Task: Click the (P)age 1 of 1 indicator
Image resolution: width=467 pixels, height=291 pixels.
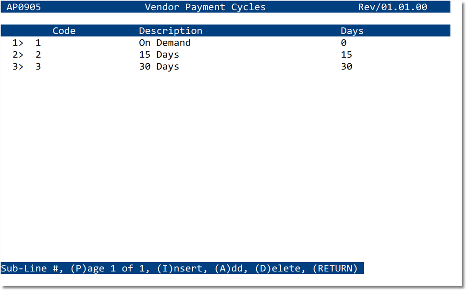Action: pos(111,268)
